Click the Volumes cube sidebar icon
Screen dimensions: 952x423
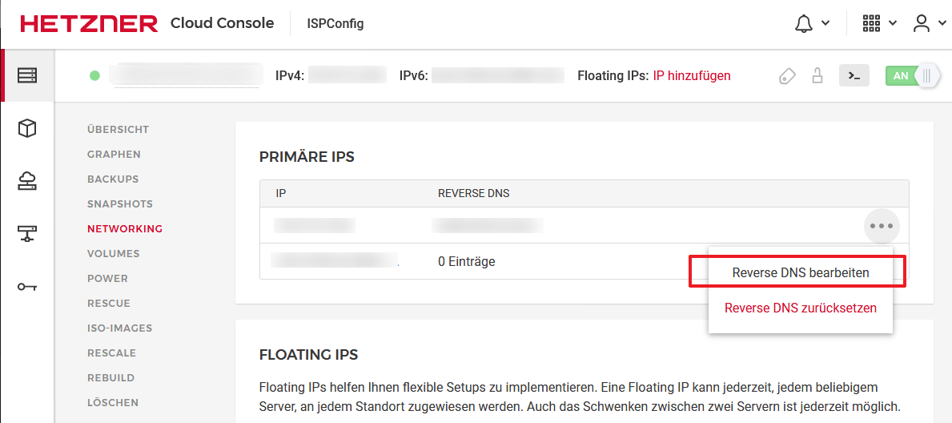coord(27,128)
